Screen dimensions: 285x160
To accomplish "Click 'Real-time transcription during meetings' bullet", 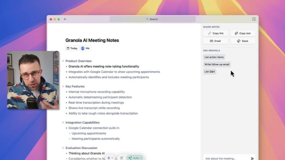I will [x=96, y=102].
